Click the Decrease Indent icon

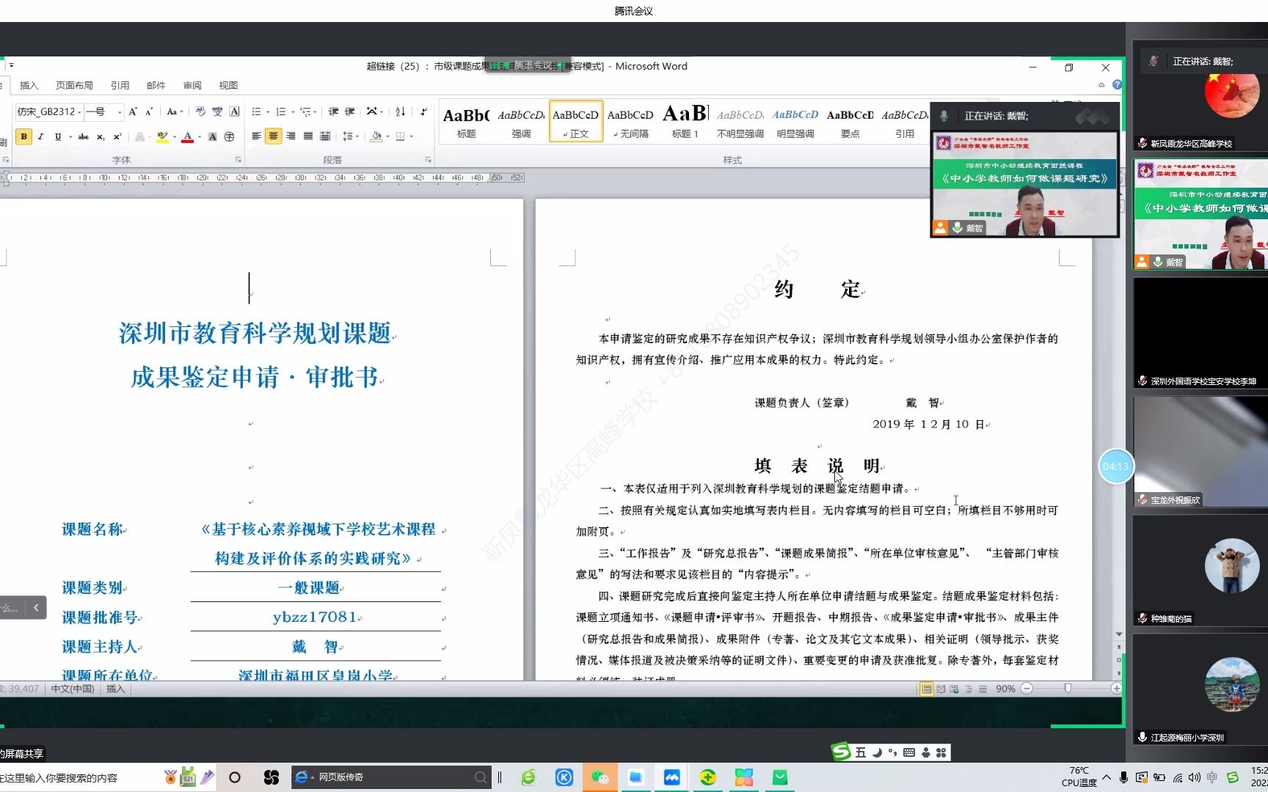(x=333, y=111)
